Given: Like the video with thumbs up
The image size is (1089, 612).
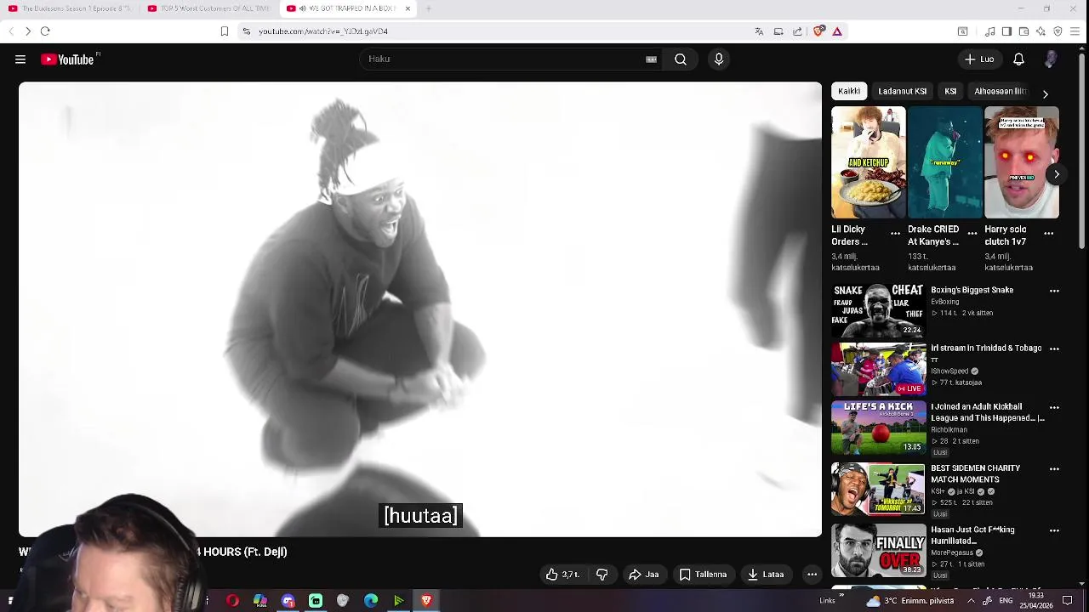Looking at the screenshot, I should (562, 575).
